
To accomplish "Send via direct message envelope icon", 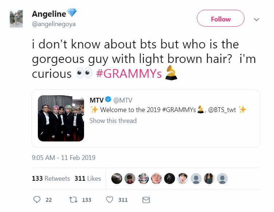I will pyautogui.click(x=146, y=200).
